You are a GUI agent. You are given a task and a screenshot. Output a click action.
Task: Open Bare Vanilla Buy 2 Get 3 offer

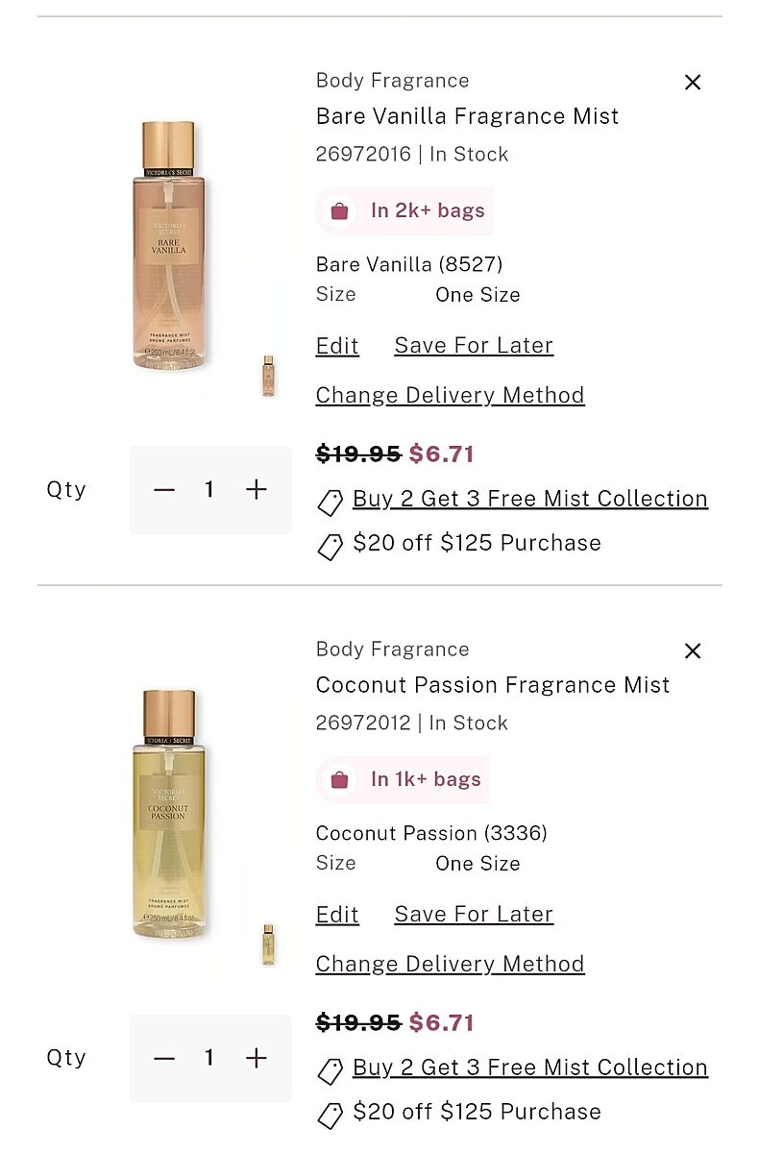529,500
